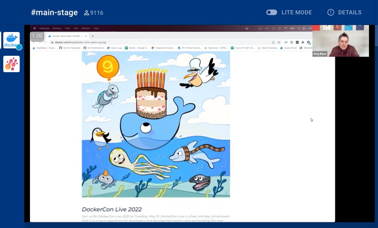
Task: Open the Meeting menu
Action: pos(57,28)
